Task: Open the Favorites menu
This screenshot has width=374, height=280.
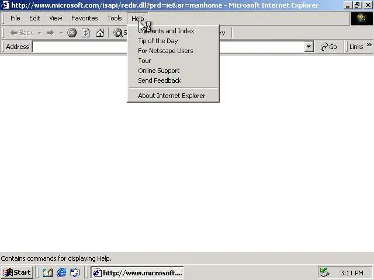Action: tap(84, 18)
